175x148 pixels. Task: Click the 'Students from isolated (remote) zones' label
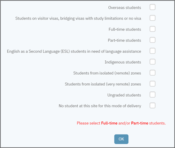pyautogui.click(x=107, y=73)
